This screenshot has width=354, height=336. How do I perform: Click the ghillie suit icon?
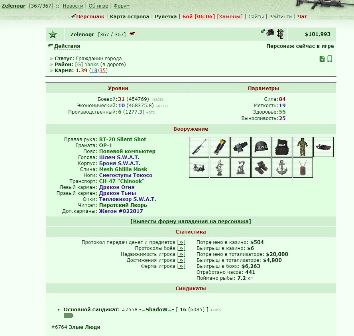pyautogui.click(x=303, y=147)
